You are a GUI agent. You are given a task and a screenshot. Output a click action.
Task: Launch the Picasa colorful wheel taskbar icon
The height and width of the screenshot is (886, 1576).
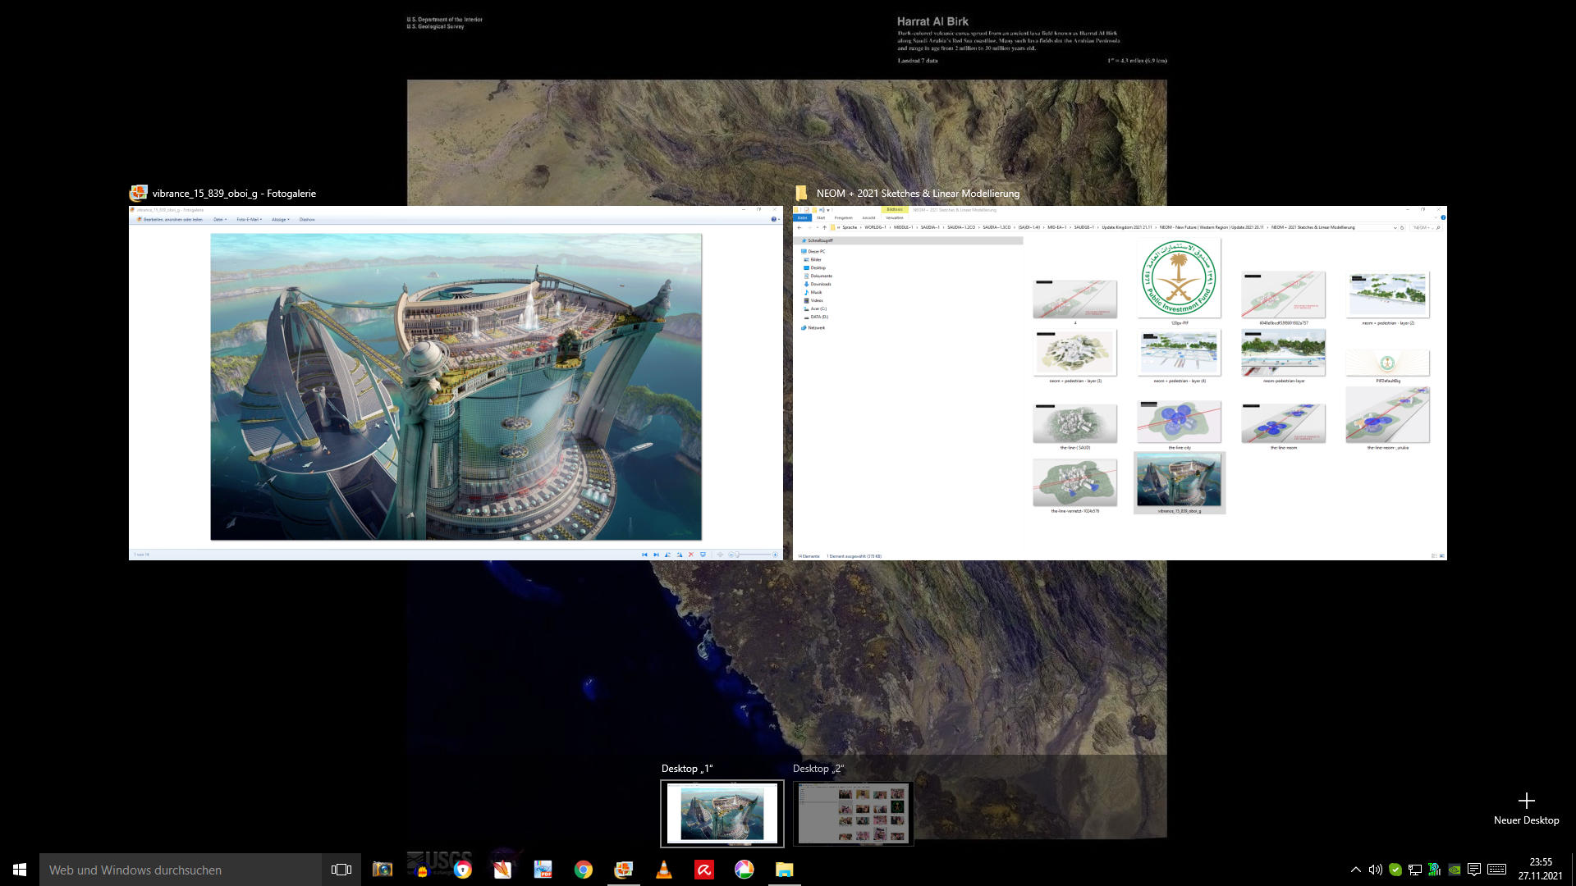click(744, 870)
